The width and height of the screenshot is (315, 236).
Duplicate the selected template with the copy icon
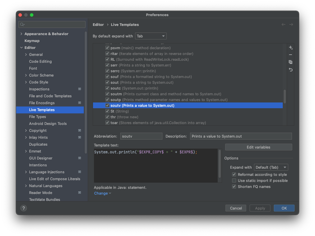click(291, 62)
